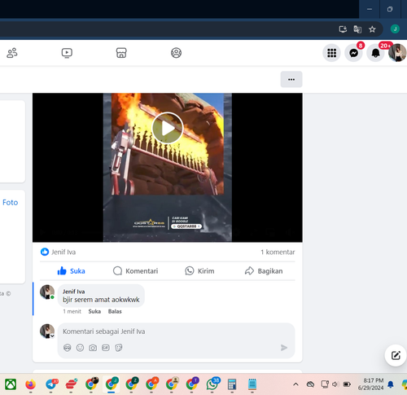Click the 1 menit comment timestamp
407x395 pixels.
[72, 311]
